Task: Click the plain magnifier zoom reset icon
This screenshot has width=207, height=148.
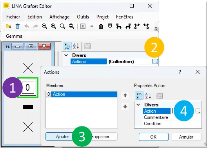Action: click(x=62, y=26)
